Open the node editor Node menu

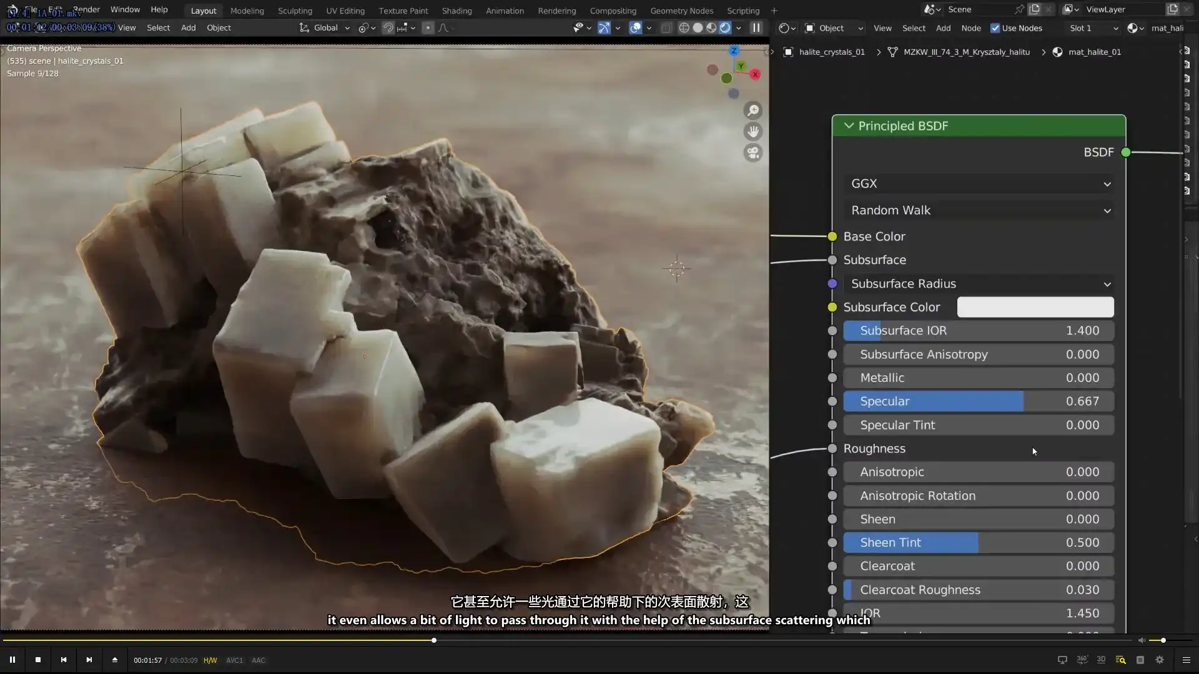coord(971,28)
